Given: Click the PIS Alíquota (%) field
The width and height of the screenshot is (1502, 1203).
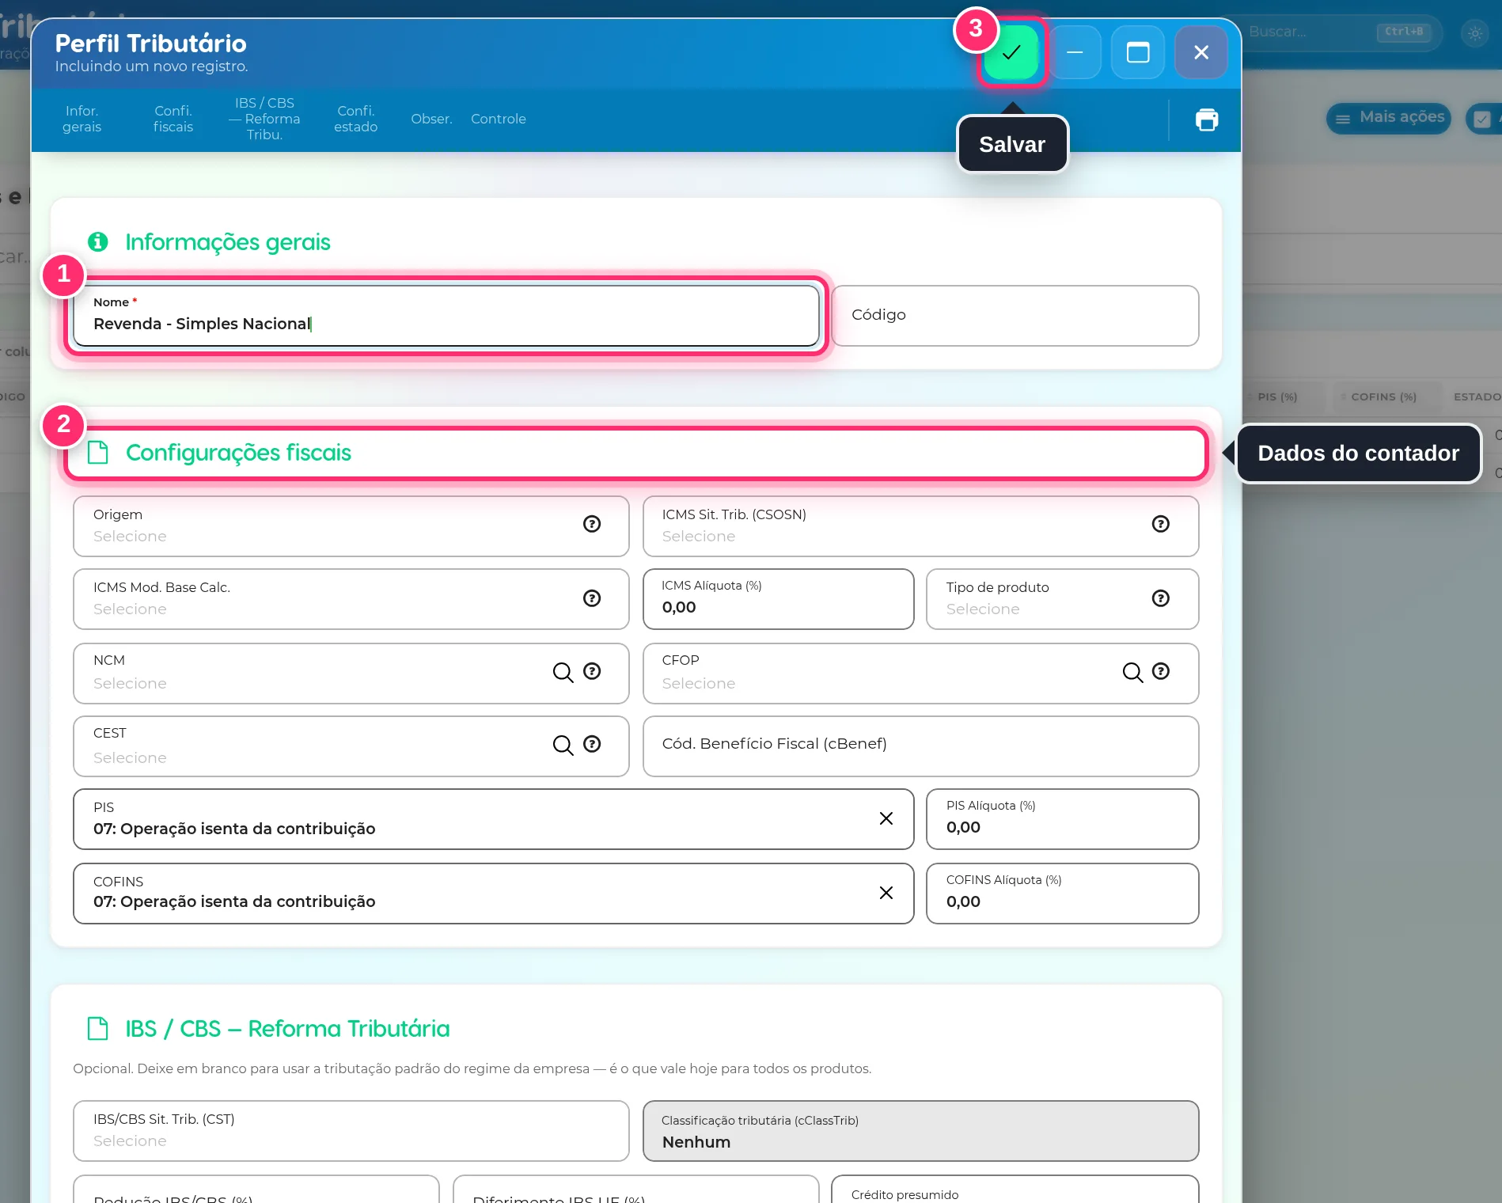Looking at the screenshot, I should pyautogui.click(x=1062, y=819).
